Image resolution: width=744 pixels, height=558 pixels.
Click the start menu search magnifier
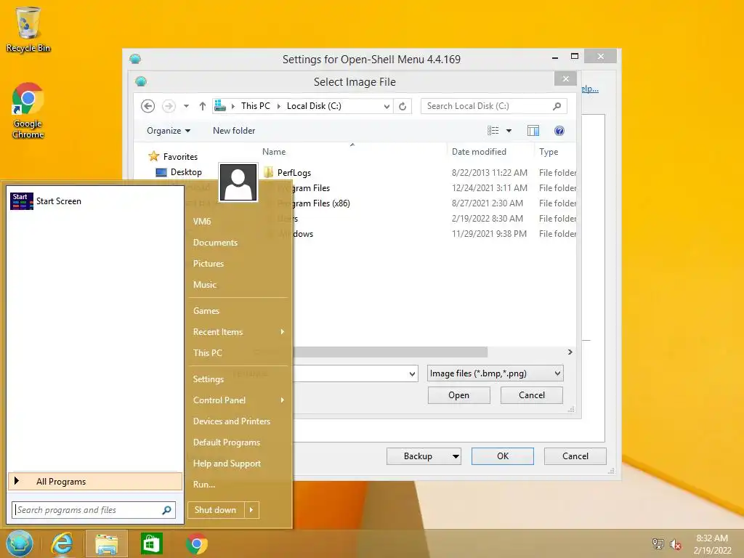(x=166, y=510)
